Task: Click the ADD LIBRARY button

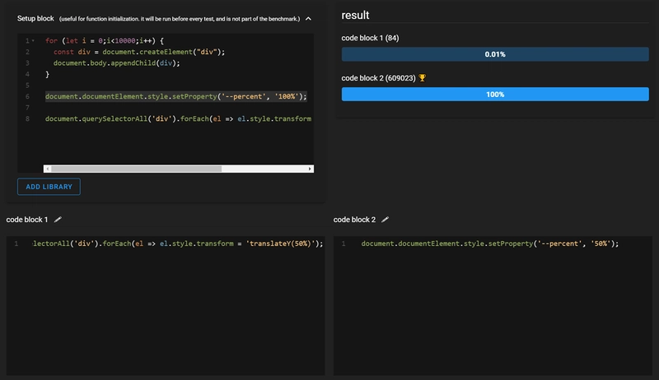Action: pyautogui.click(x=49, y=187)
